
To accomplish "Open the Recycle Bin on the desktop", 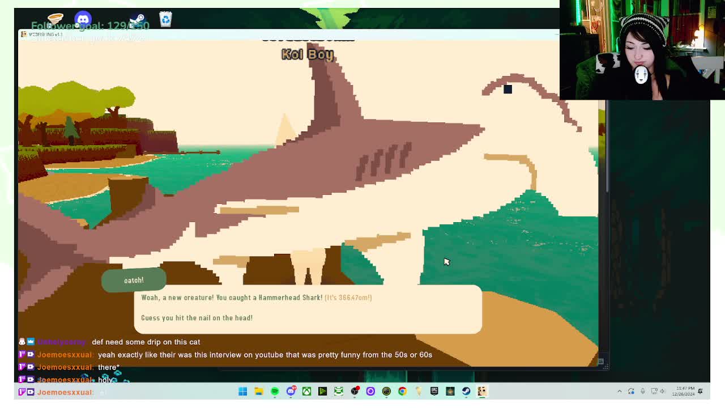I will click(165, 20).
